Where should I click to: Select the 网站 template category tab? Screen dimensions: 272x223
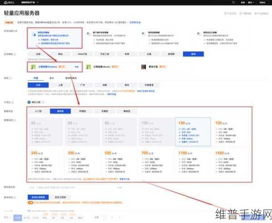pyautogui.click(x=60, y=54)
